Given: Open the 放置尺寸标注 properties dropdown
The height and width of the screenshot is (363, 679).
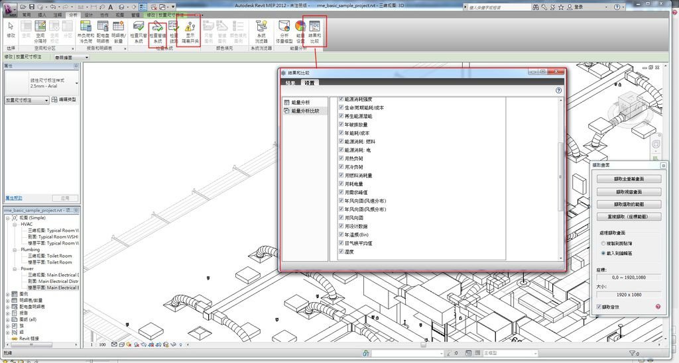Looking at the screenshot, I should (x=27, y=100).
